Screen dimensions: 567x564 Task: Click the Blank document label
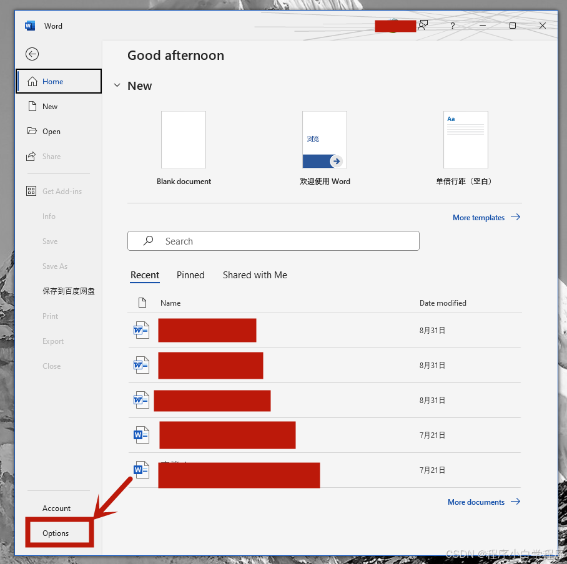pos(184,182)
